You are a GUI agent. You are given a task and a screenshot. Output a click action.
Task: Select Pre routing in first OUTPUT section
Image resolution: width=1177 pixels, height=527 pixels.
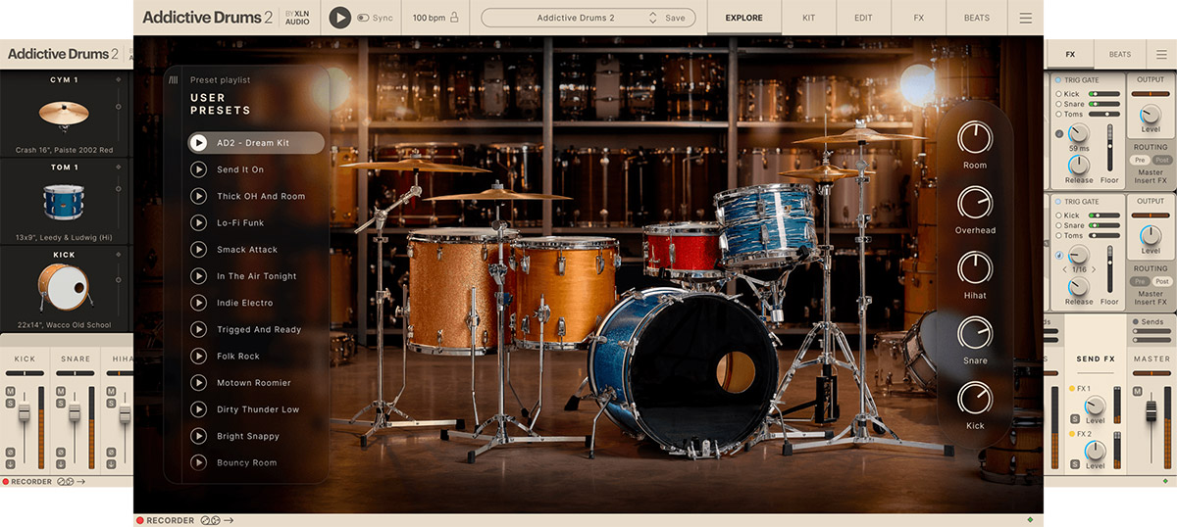[x=1139, y=159]
